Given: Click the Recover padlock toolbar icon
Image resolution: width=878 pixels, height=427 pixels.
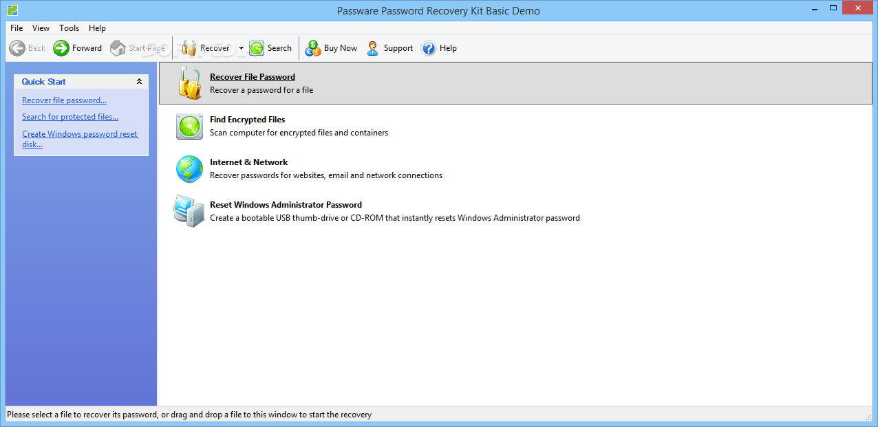Looking at the screenshot, I should [189, 48].
